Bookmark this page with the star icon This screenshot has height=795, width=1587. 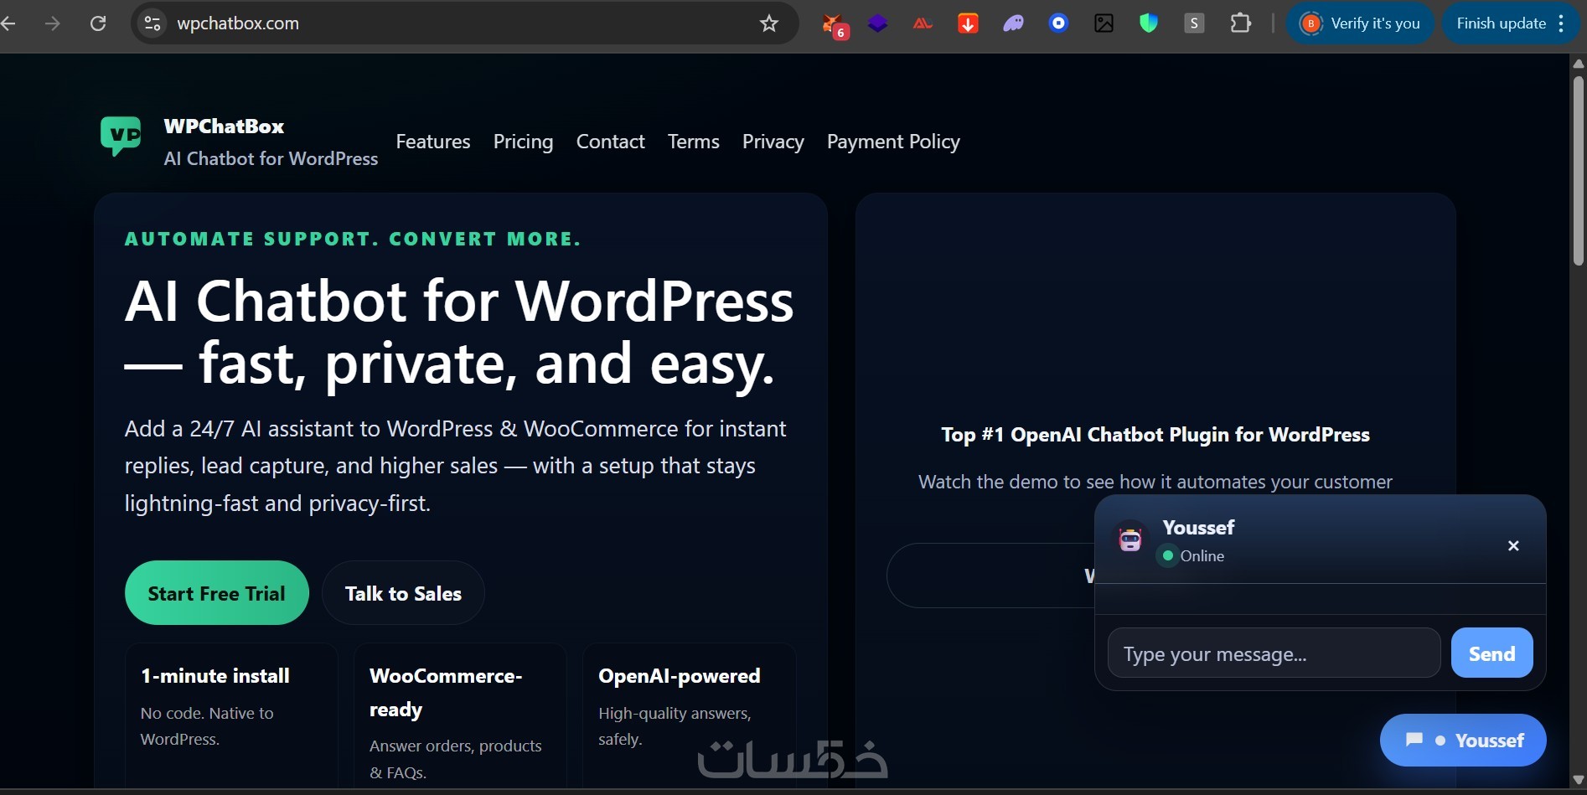pyautogui.click(x=769, y=23)
